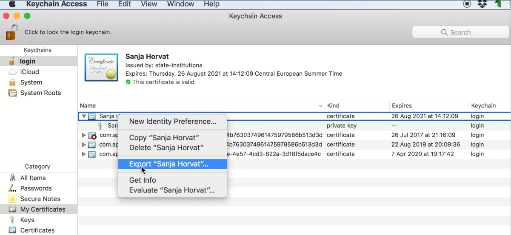The width and height of the screenshot is (511, 235).
Task: Click the certificate expiry date detail line
Action: click(234, 74)
